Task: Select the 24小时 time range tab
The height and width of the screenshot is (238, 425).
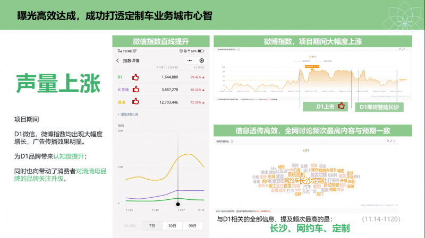Action: click(x=130, y=226)
